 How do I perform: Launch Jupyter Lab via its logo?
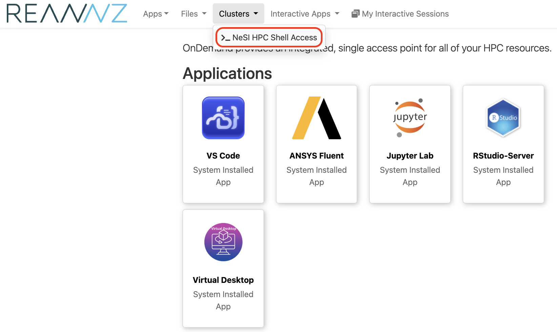tap(410, 118)
